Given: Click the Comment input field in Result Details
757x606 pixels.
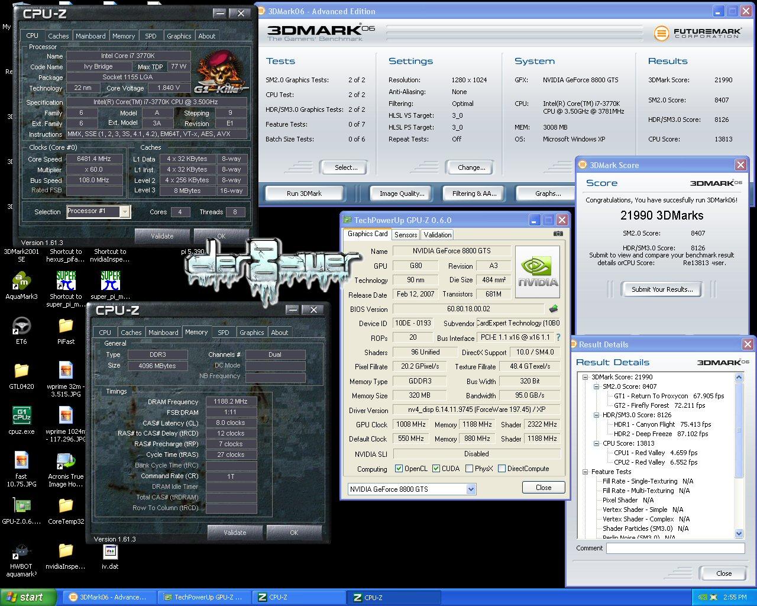Looking at the screenshot, I should click(675, 549).
